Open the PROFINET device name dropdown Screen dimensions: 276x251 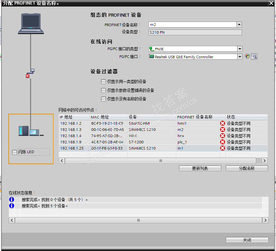(x=239, y=25)
